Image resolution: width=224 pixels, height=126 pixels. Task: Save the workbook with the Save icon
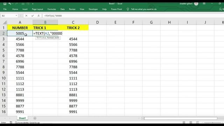pyautogui.click(x=5, y=4)
